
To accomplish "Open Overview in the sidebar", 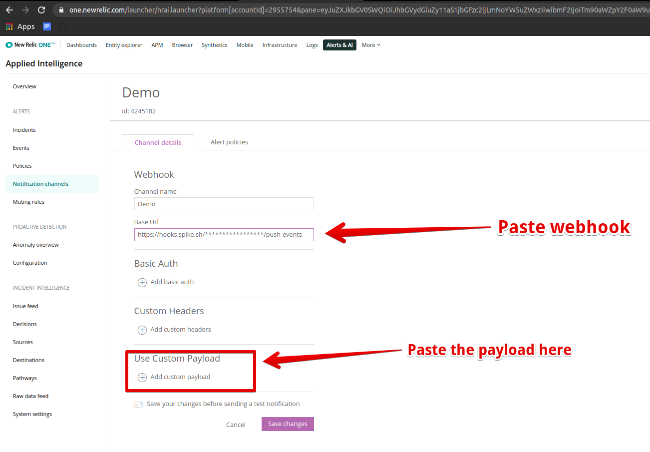I will coord(24,86).
